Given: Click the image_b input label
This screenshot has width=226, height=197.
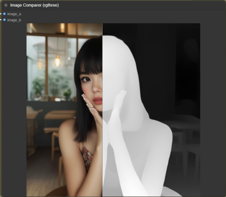Looking at the screenshot, I should click(x=14, y=20).
